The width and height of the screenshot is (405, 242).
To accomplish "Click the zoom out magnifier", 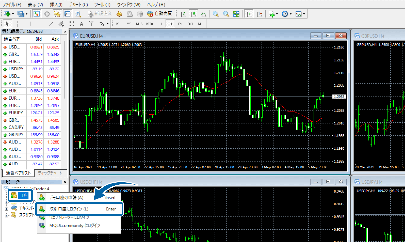I will [226, 14].
